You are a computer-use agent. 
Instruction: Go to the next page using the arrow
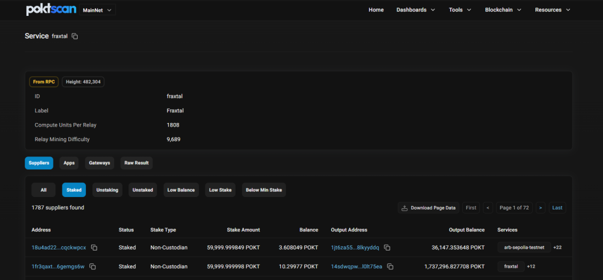[540, 208]
